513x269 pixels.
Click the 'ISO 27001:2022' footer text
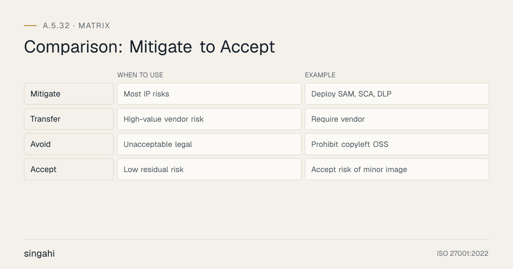click(x=463, y=254)
